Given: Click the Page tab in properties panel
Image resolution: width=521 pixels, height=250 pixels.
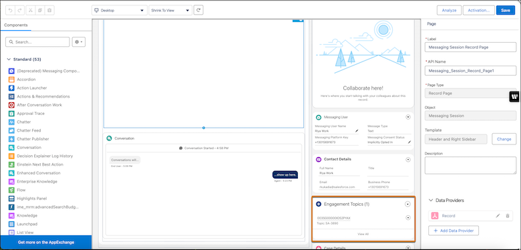Looking at the screenshot, I should tap(431, 24).
